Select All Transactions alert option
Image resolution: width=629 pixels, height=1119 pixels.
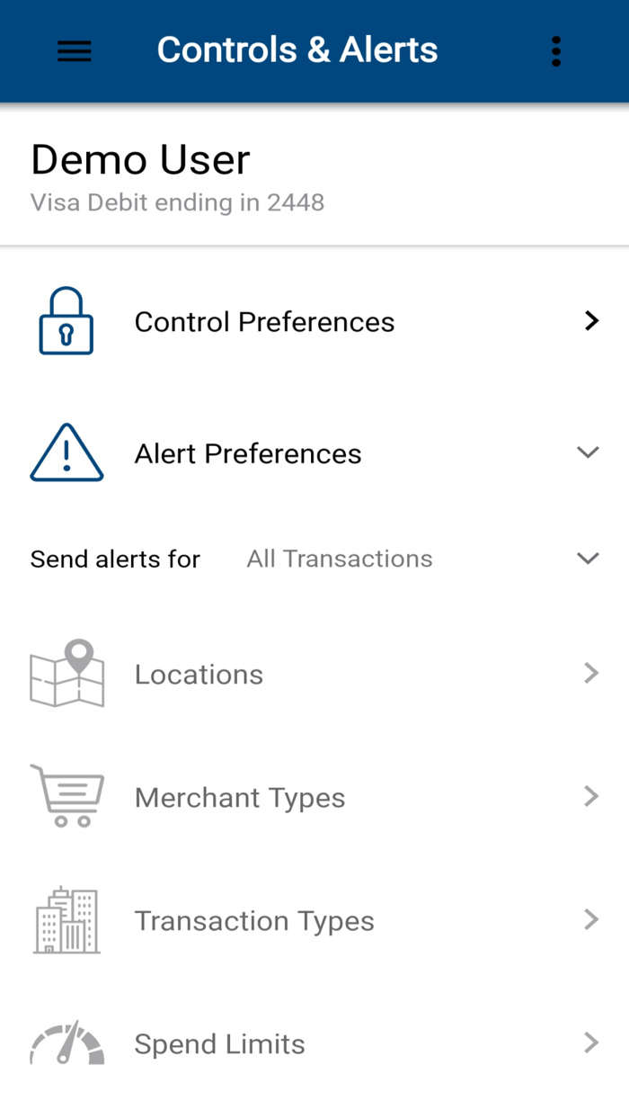[x=339, y=558]
